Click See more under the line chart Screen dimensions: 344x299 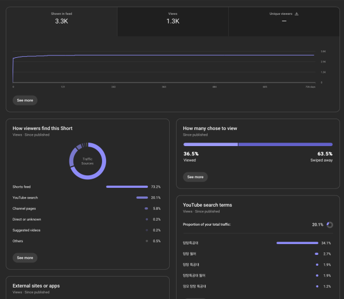25,100
